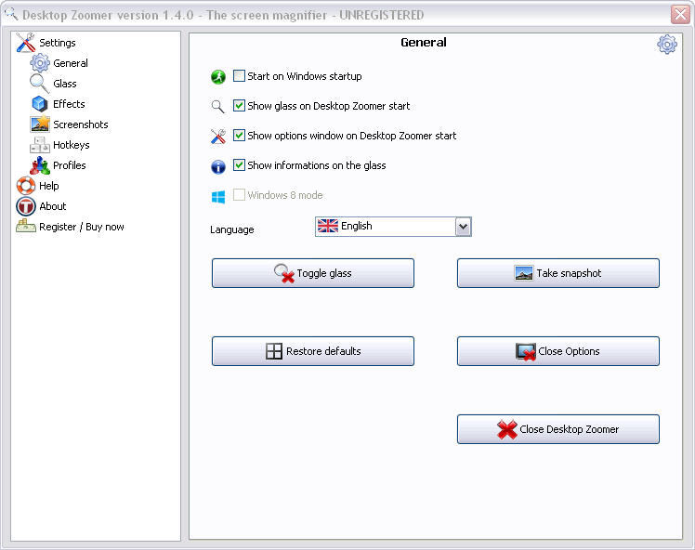Click the Profiles people icon
The height and width of the screenshot is (550, 695).
tap(40, 165)
